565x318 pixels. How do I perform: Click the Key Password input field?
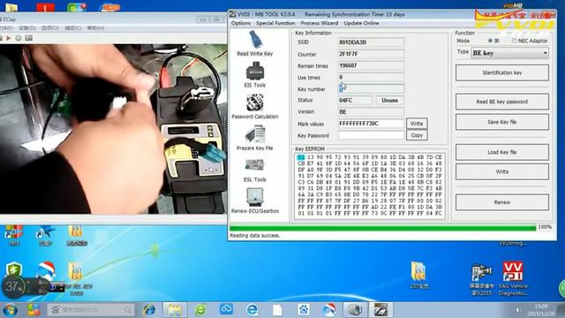pyautogui.click(x=371, y=135)
